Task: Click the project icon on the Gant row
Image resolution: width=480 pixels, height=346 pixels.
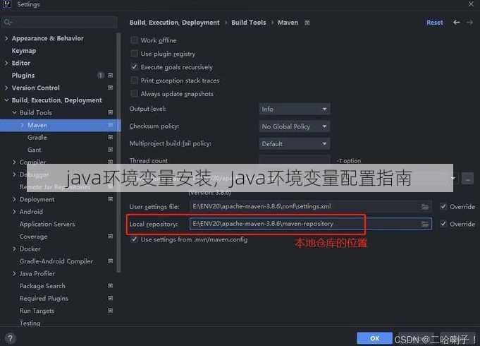Action: [x=111, y=150]
